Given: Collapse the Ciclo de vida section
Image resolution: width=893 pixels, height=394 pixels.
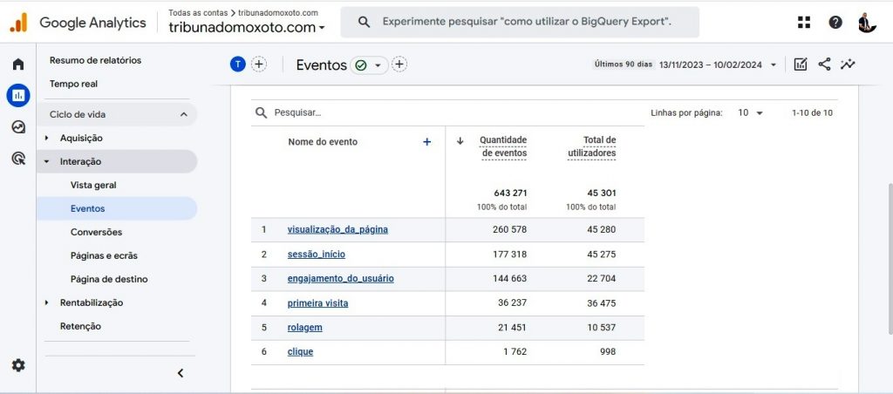Looking at the screenshot, I should point(183,114).
